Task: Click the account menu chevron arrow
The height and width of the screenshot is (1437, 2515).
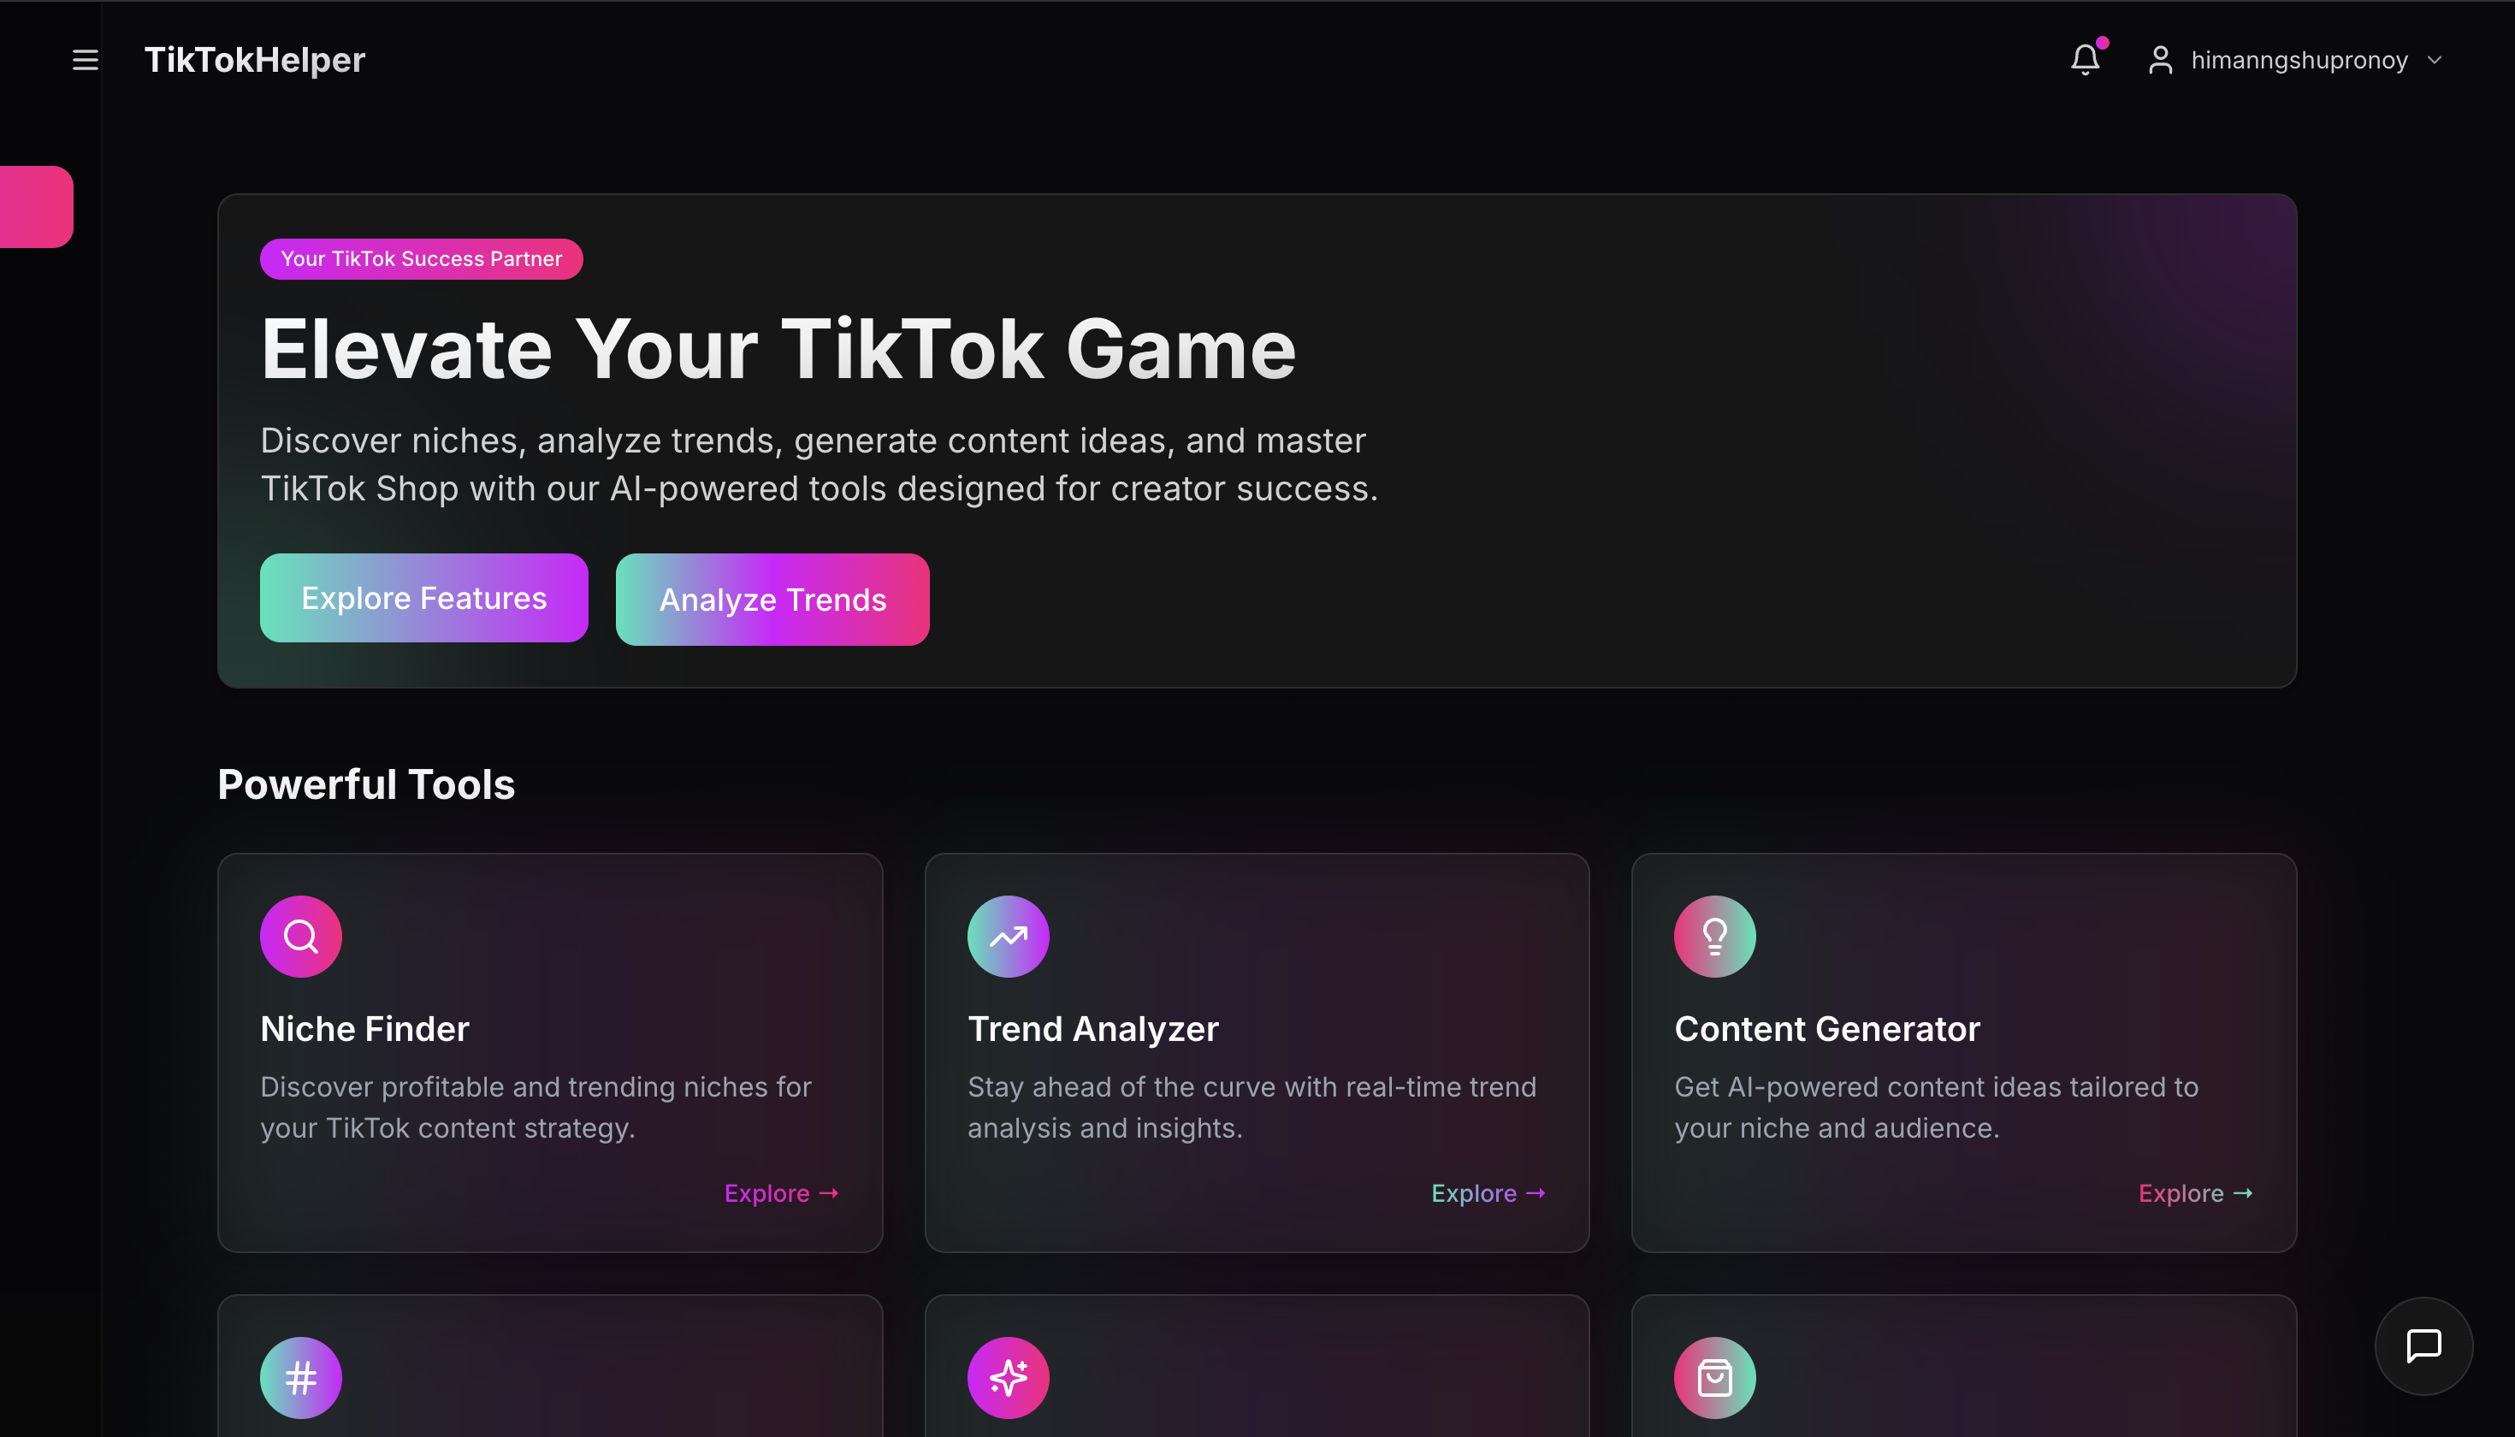Action: click(2434, 60)
